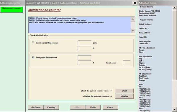The image size is (177, 112).
Task: Click the Destination : EURO line
Action: [x=147, y=13]
